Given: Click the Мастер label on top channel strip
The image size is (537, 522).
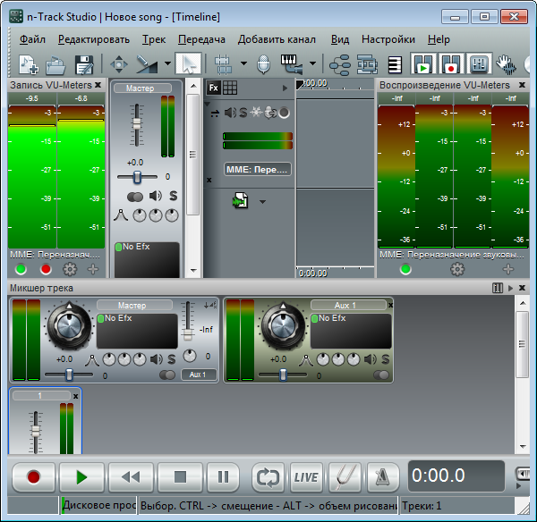Looking at the screenshot, I should [140, 88].
